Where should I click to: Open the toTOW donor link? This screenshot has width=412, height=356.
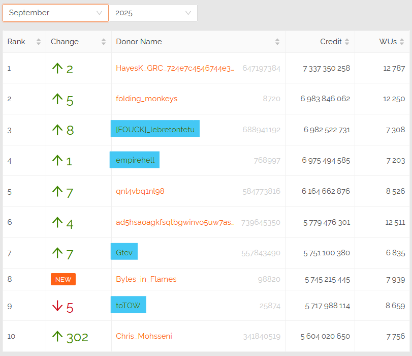128,305
